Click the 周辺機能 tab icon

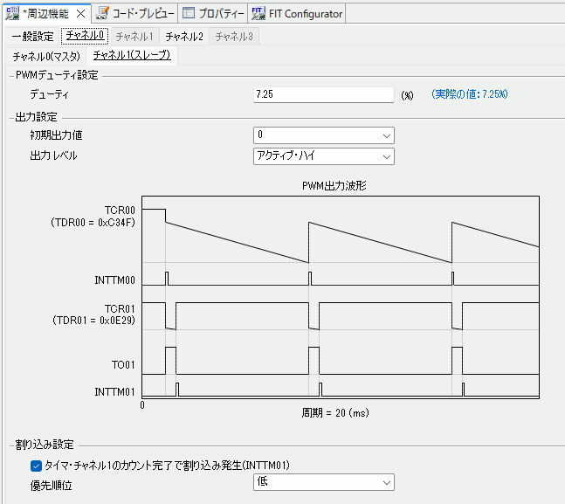tap(12, 13)
